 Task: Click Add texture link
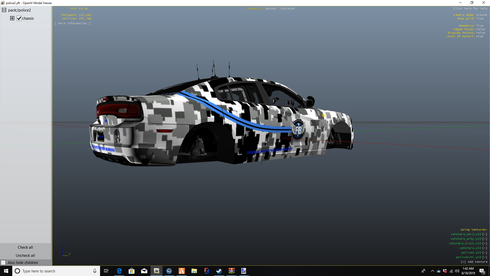tap(474, 262)
